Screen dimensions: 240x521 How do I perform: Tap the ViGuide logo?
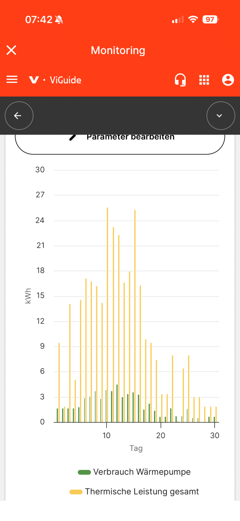coord(55,80)
